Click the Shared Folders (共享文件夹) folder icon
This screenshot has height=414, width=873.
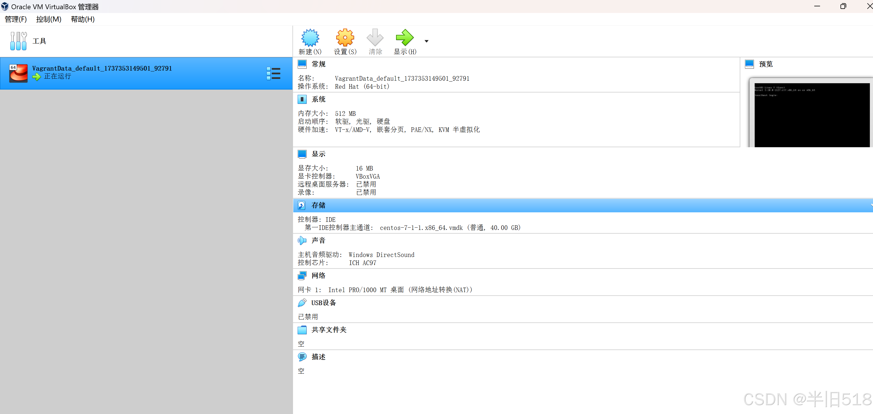[x=302, y=330]
